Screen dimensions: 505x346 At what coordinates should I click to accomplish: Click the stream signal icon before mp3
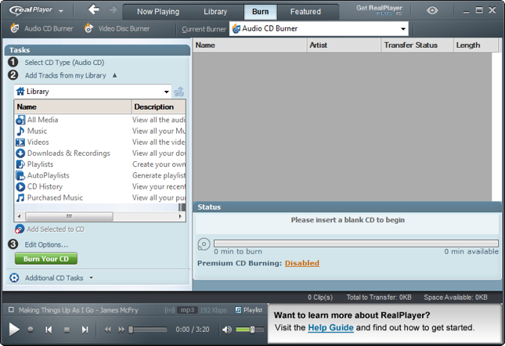point(169,310)
